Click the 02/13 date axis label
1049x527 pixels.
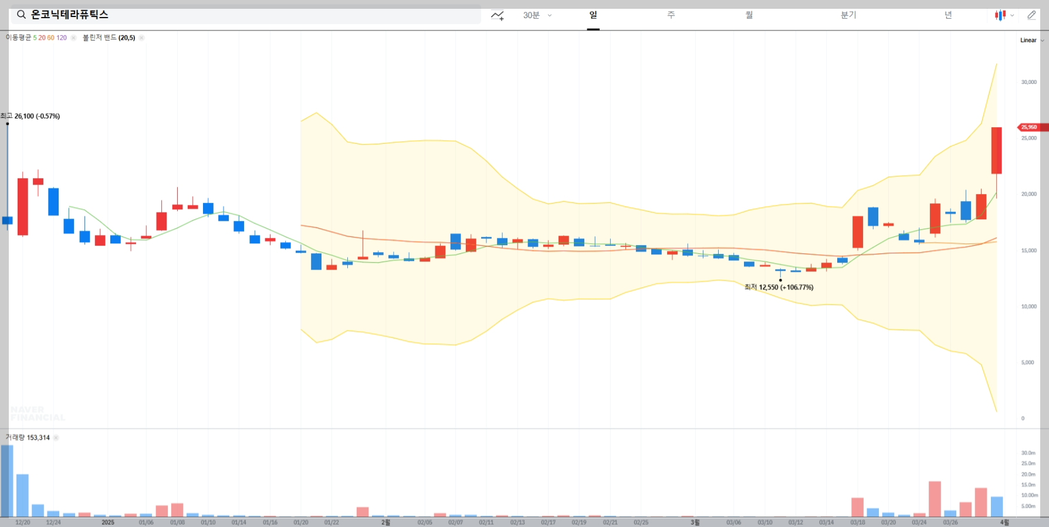pos(517,522)
